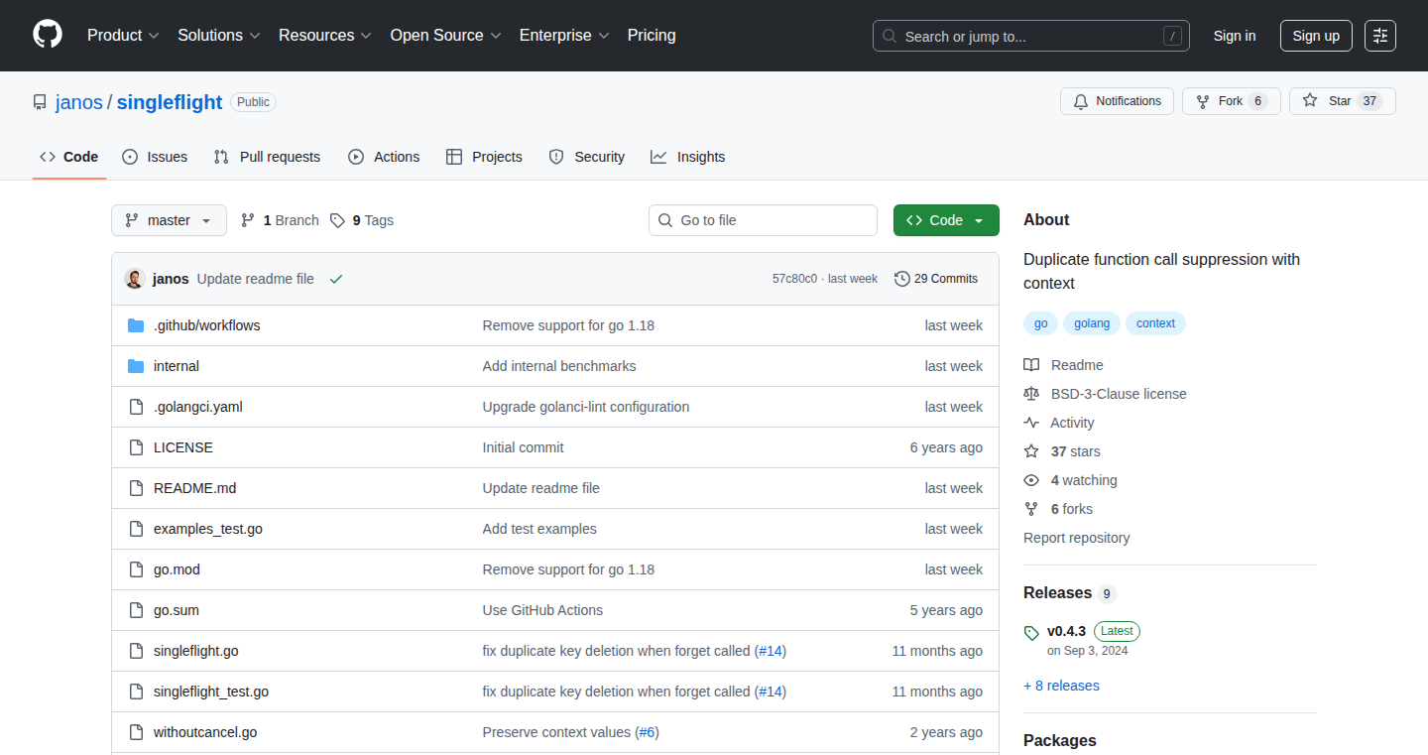Click the README.md file icon
Viewport: 1428px width, 755px height.
click(136, 488)
